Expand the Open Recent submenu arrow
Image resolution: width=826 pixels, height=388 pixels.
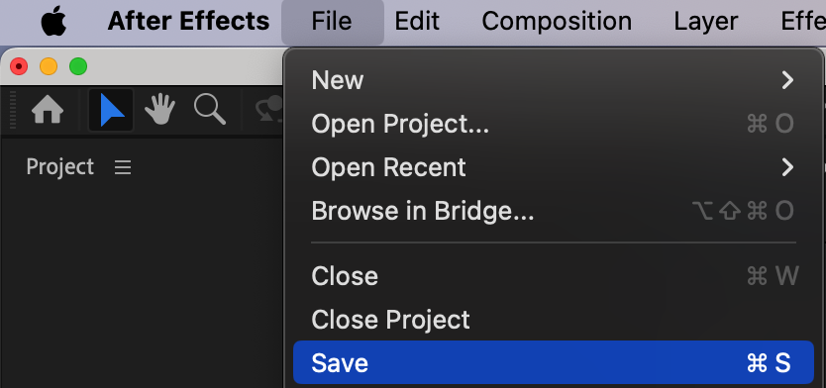click(x=787, y=167)
